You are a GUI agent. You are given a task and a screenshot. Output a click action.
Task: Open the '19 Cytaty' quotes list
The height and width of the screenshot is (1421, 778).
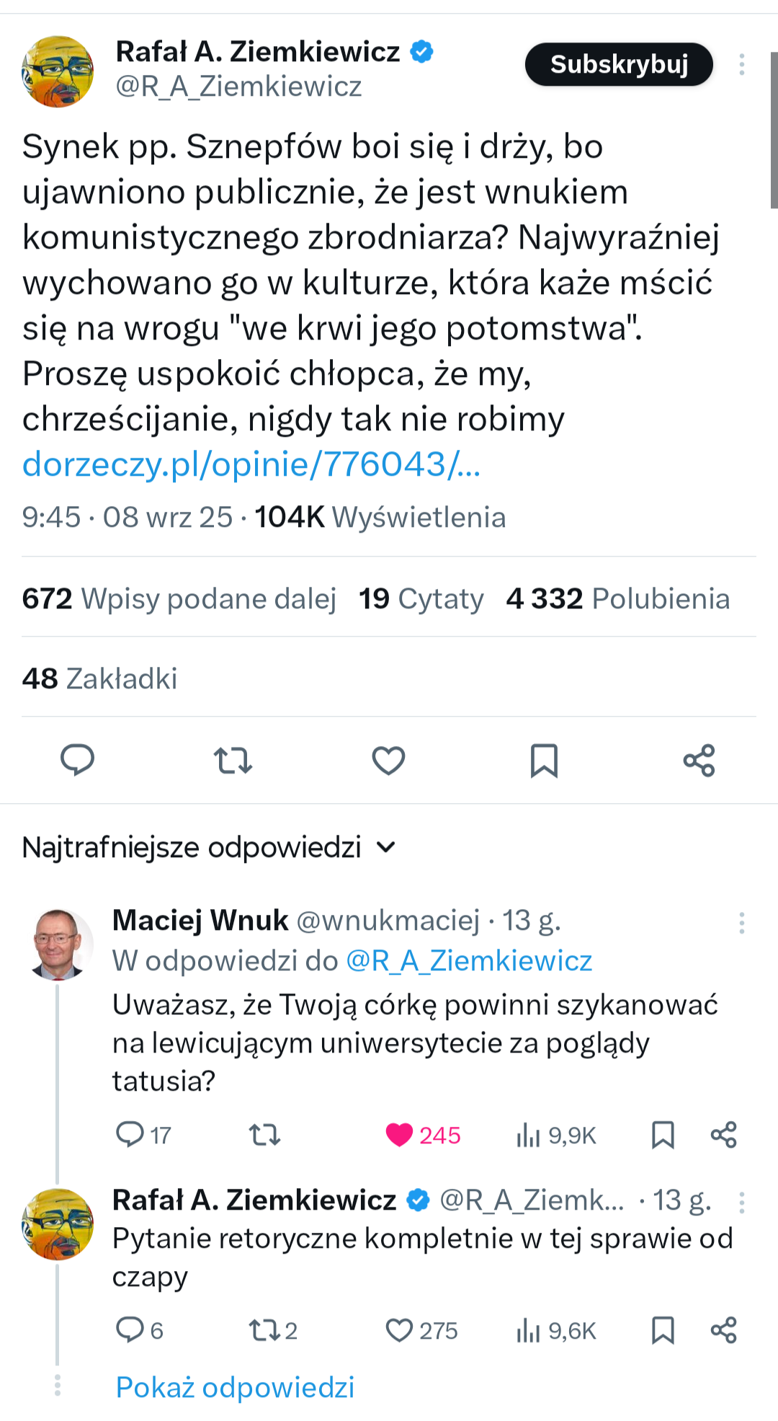point(421,598)
